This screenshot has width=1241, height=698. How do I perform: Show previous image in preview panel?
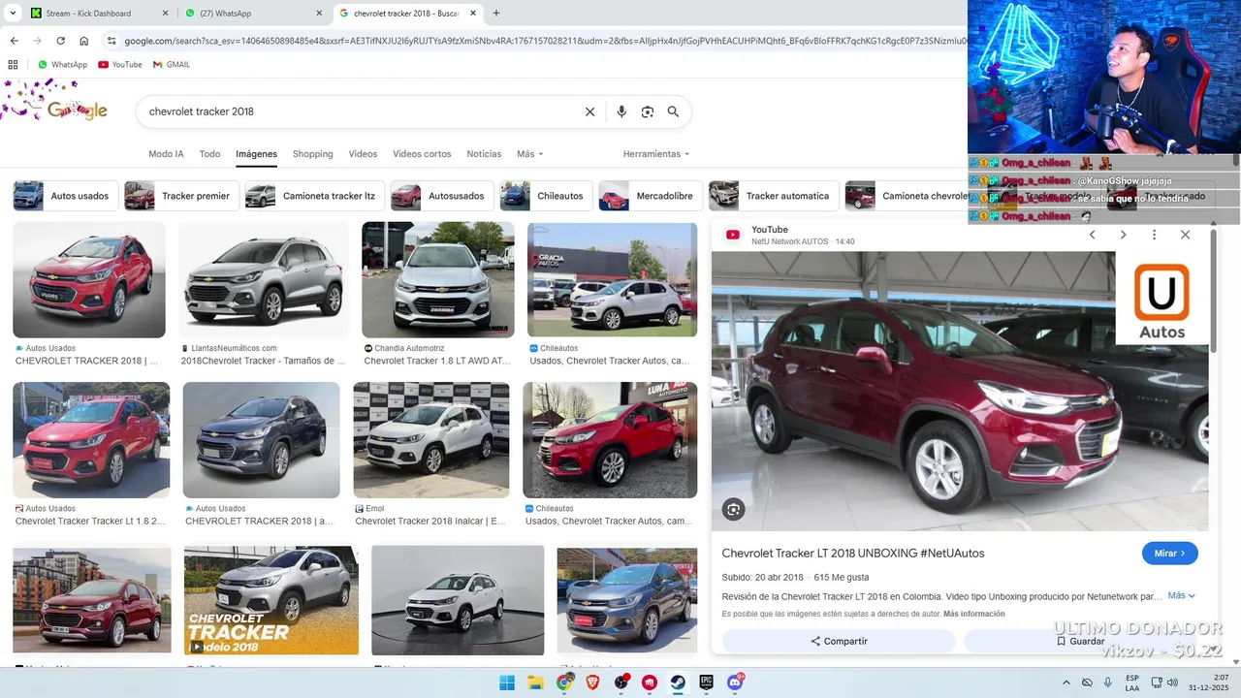point(1092,235)
